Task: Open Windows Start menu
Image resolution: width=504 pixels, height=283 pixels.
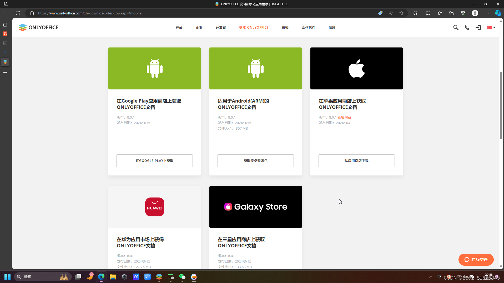Action: tap(7, 277)
